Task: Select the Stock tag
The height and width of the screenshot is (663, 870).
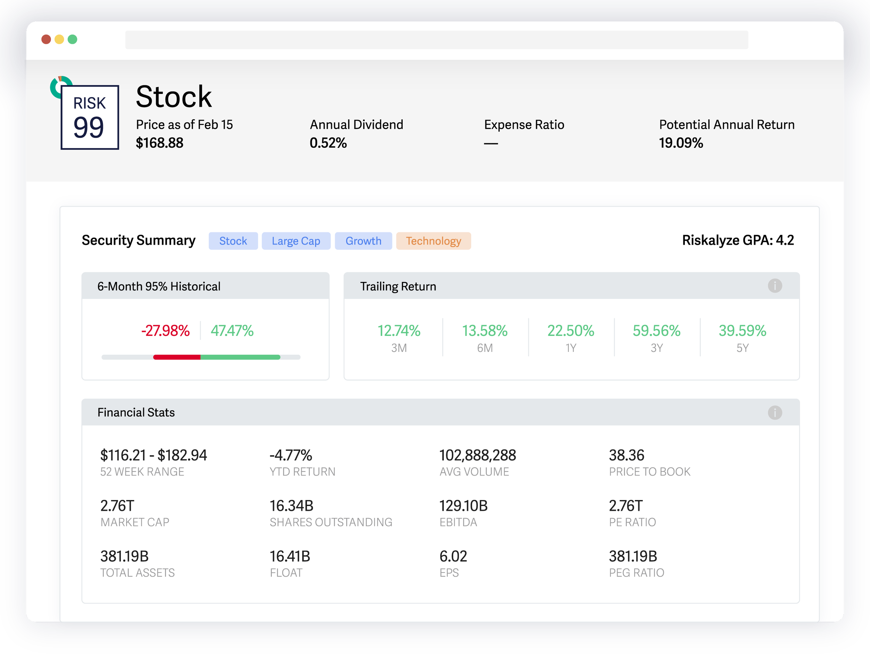Action: [x=233, y=241]
